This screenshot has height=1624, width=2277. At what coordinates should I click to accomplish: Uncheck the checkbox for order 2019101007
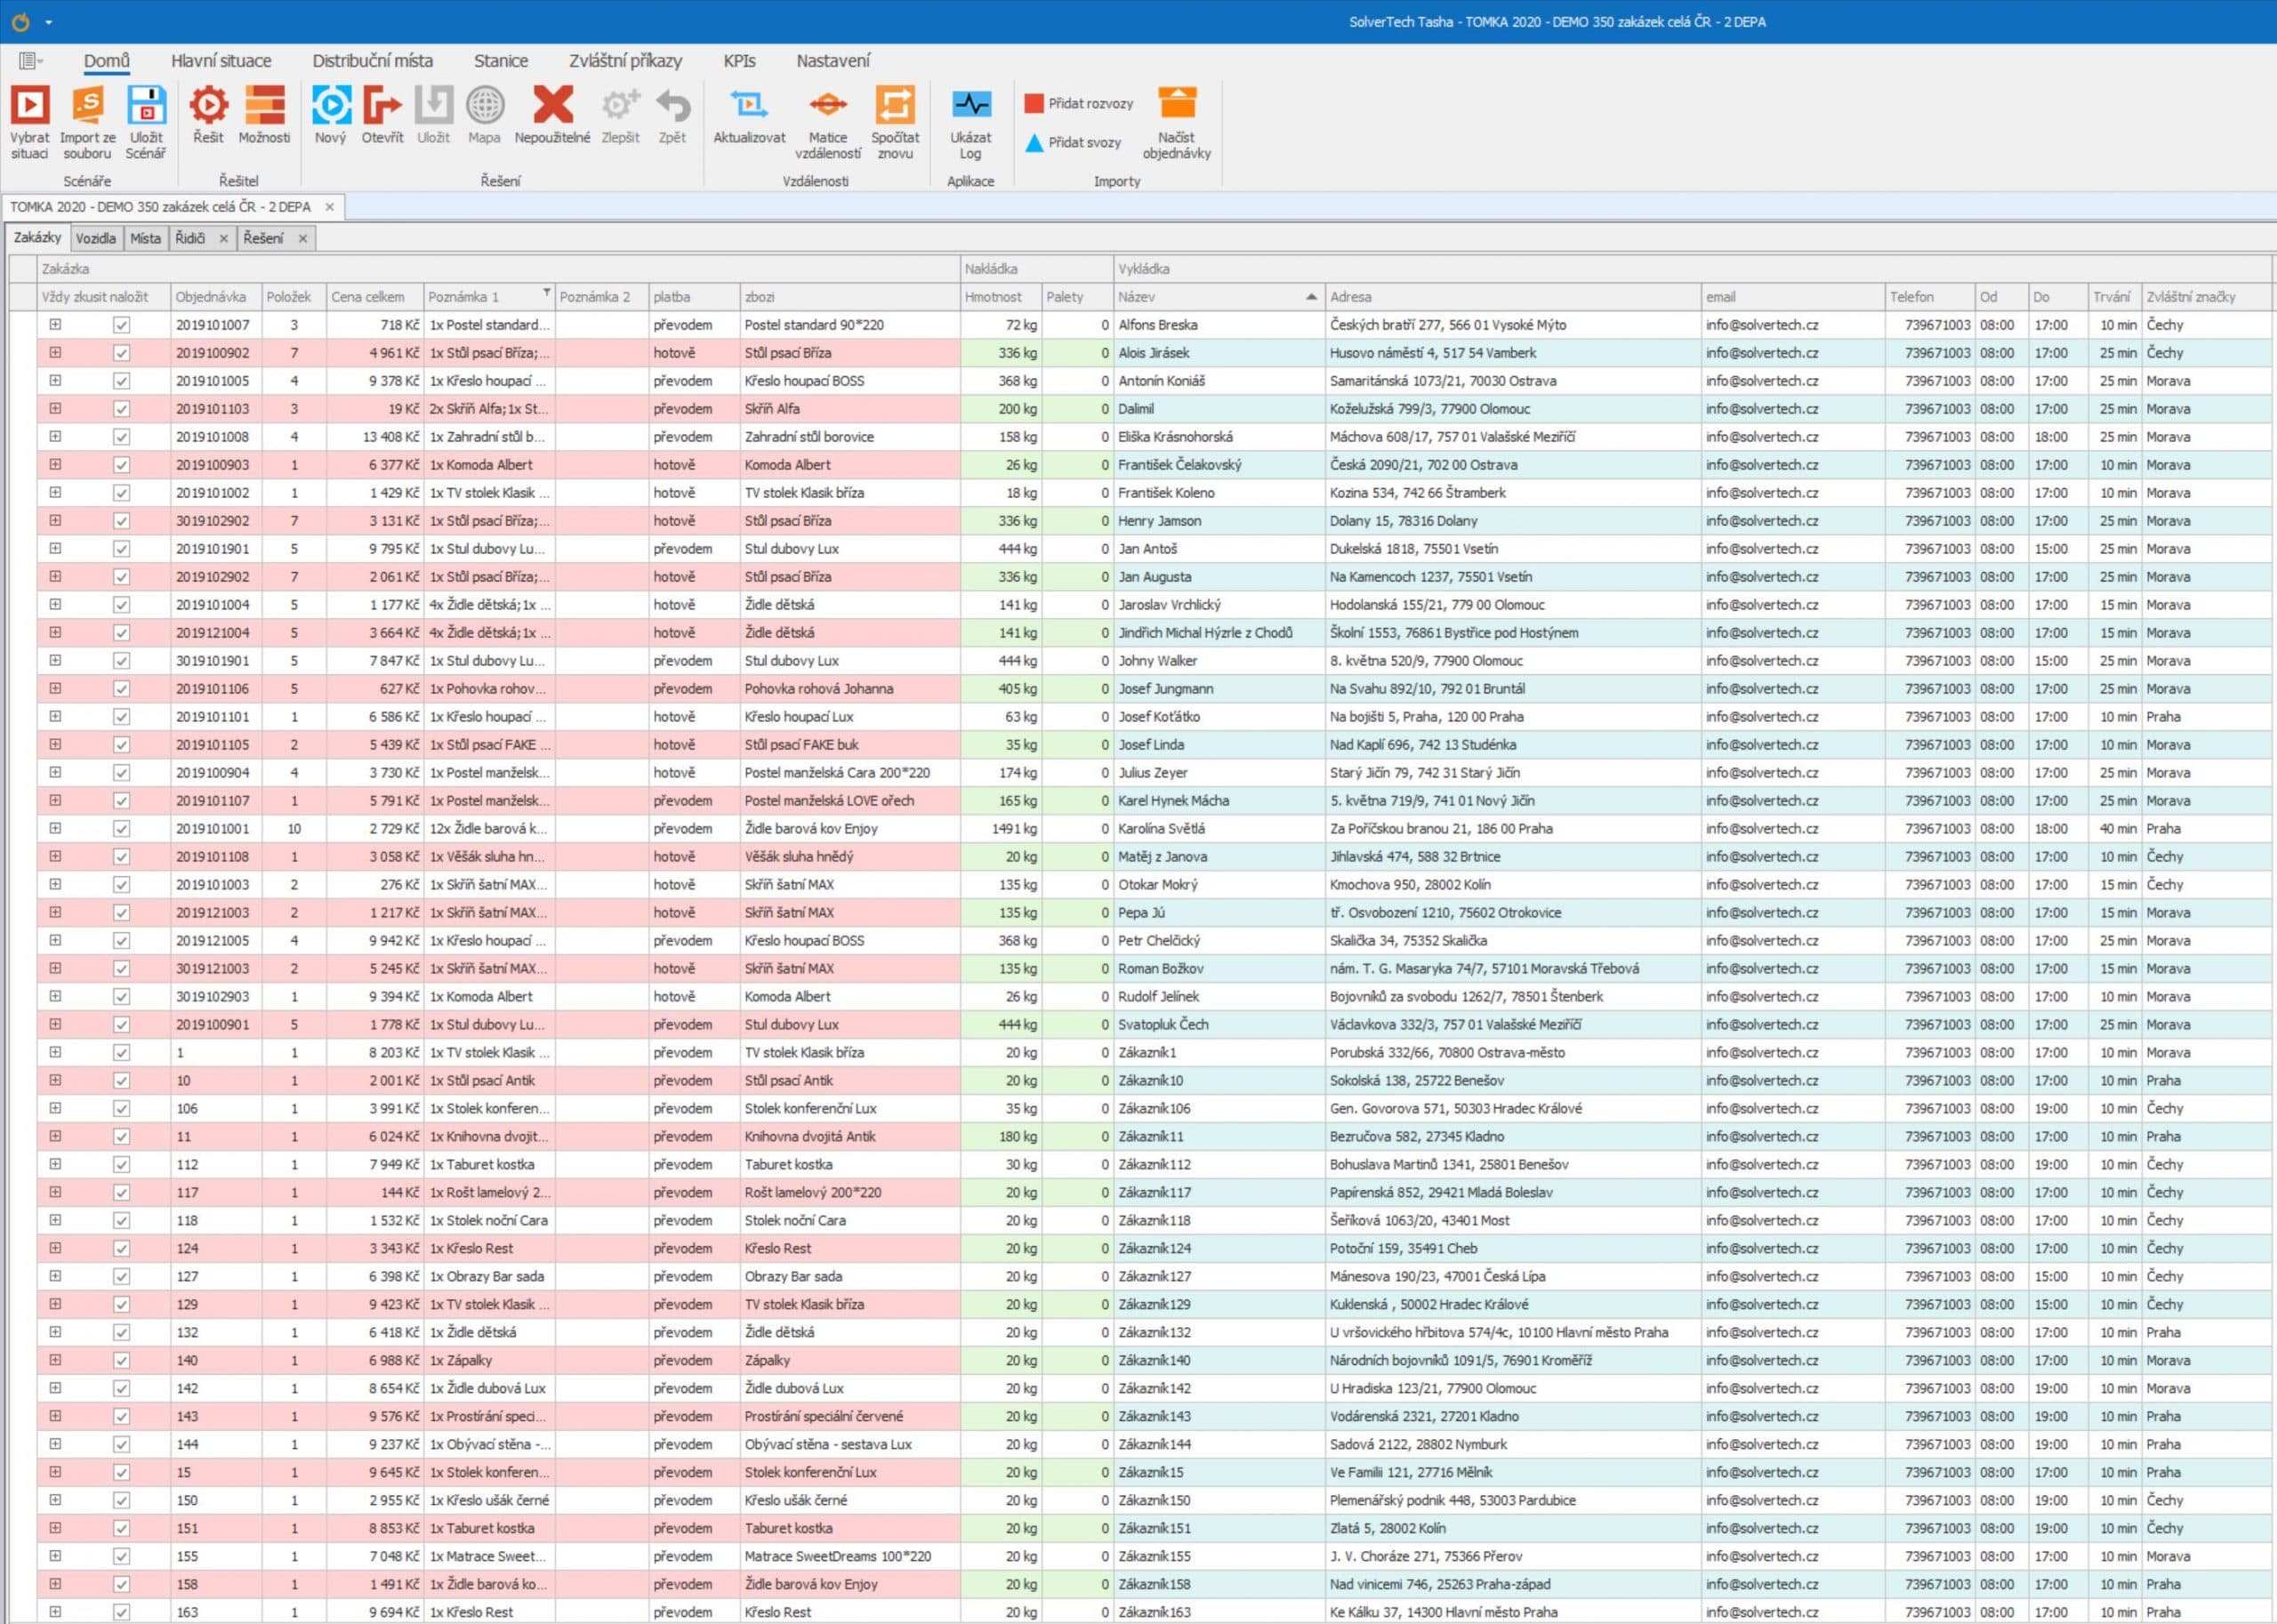(121, 325)
